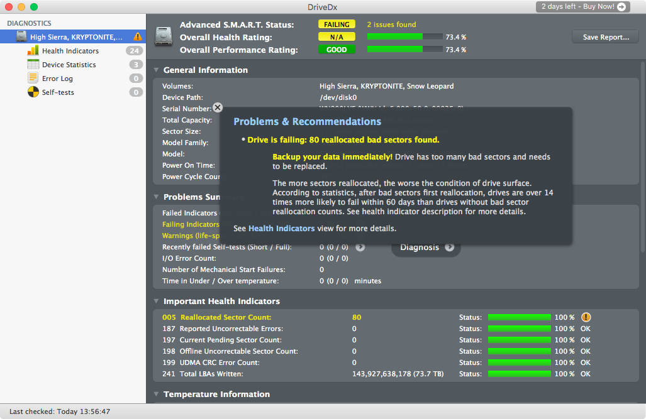The image size is (646, 419).
Task: Click the arrow icon in Diagnosis button
Action: point(450,247)
